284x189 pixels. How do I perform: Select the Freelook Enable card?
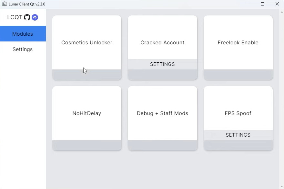pos(238,42)
